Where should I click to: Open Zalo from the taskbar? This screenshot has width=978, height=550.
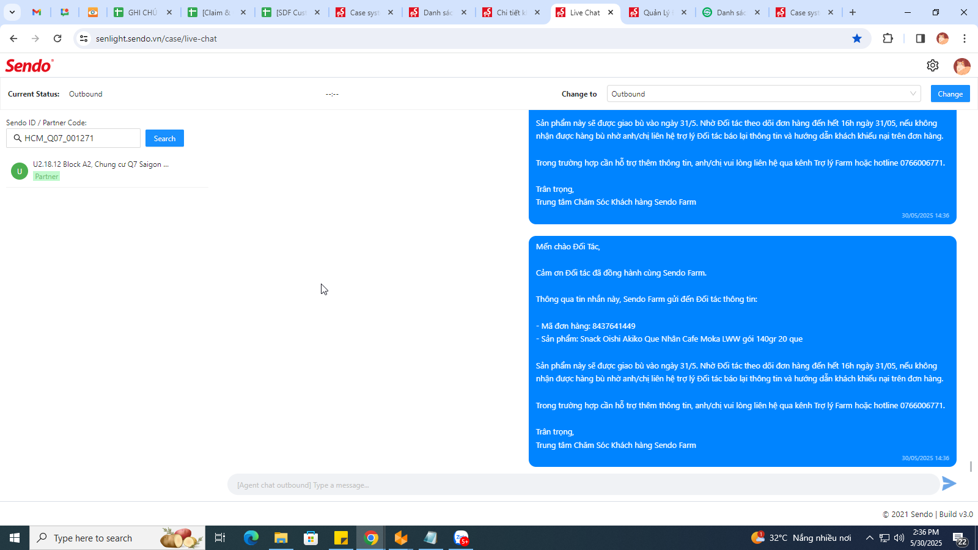point(461,538)
